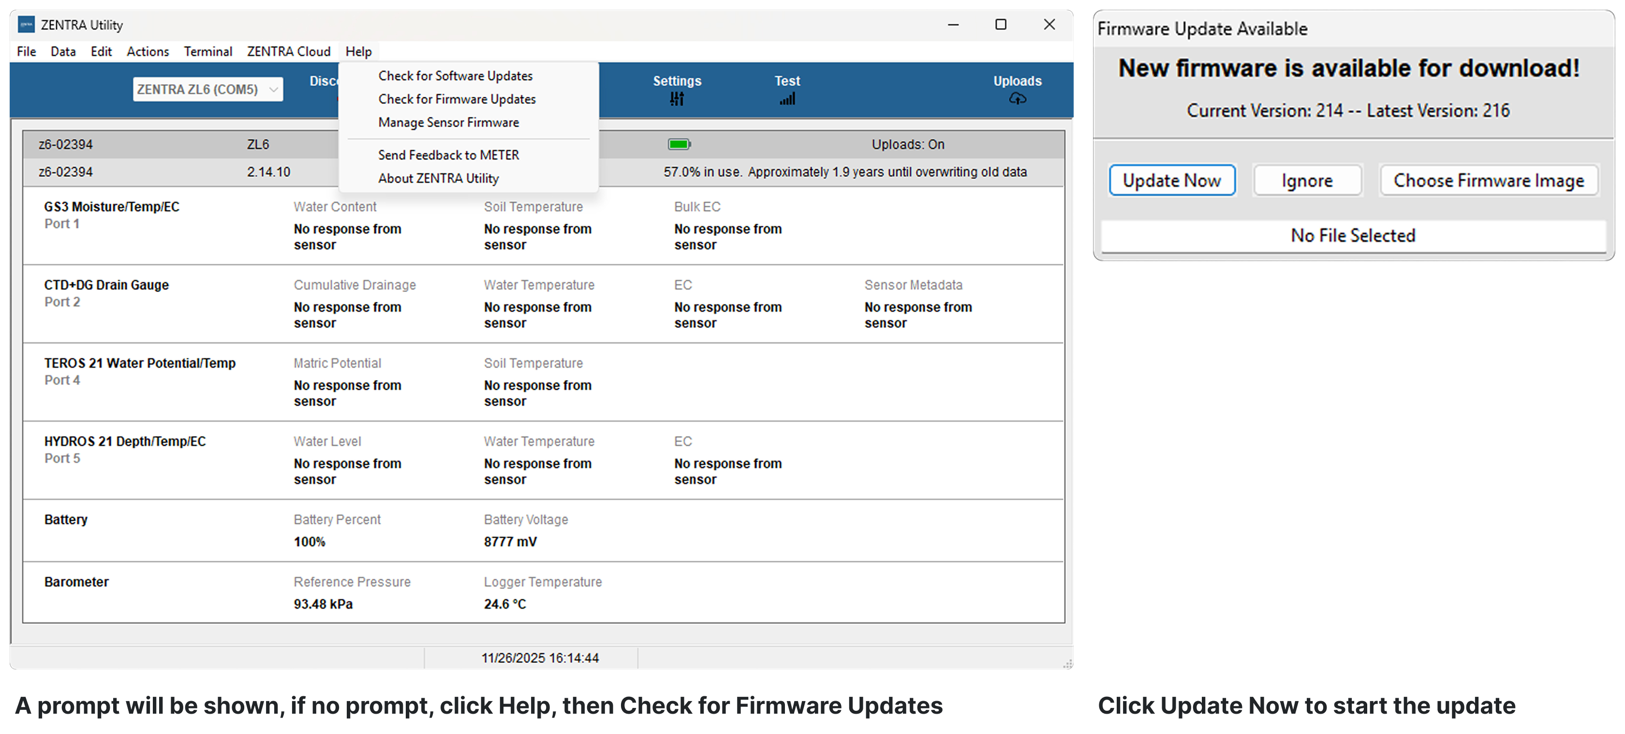Click the No File Selected field
Image resolution: width=1625 pixels, height=734 pixels.
coord(1353,235)
